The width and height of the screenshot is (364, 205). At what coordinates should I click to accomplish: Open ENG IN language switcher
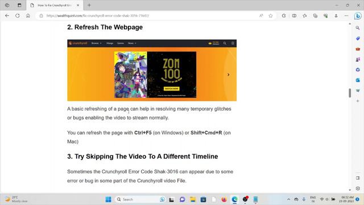(313, 199)
